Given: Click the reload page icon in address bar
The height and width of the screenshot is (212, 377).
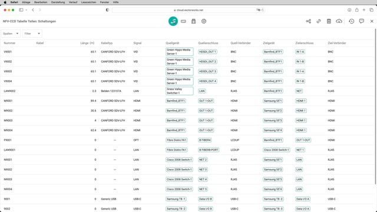Looking at the screenshot, I should pyautogui.click(x=263, y=10).
